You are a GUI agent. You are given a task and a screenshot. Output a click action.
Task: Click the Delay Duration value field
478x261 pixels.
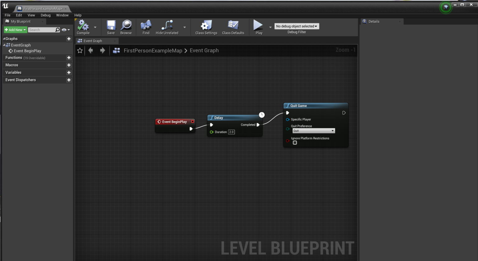[231, 132]
